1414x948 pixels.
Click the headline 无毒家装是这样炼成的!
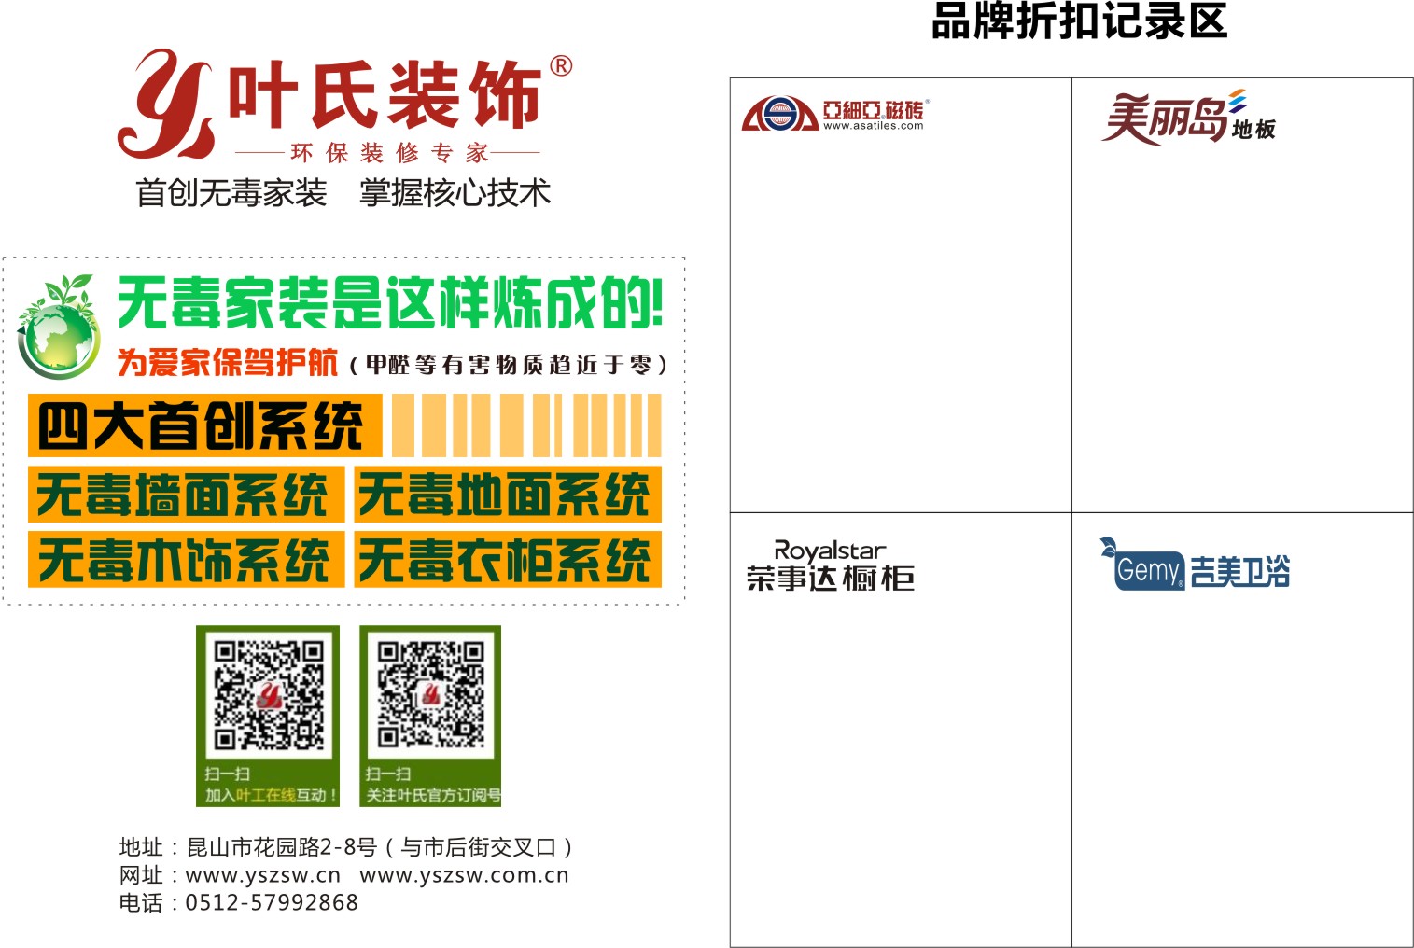coord(390,302)
